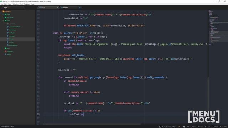
Task: Click the moderation.py Python file icon
Action: (7, 45)
